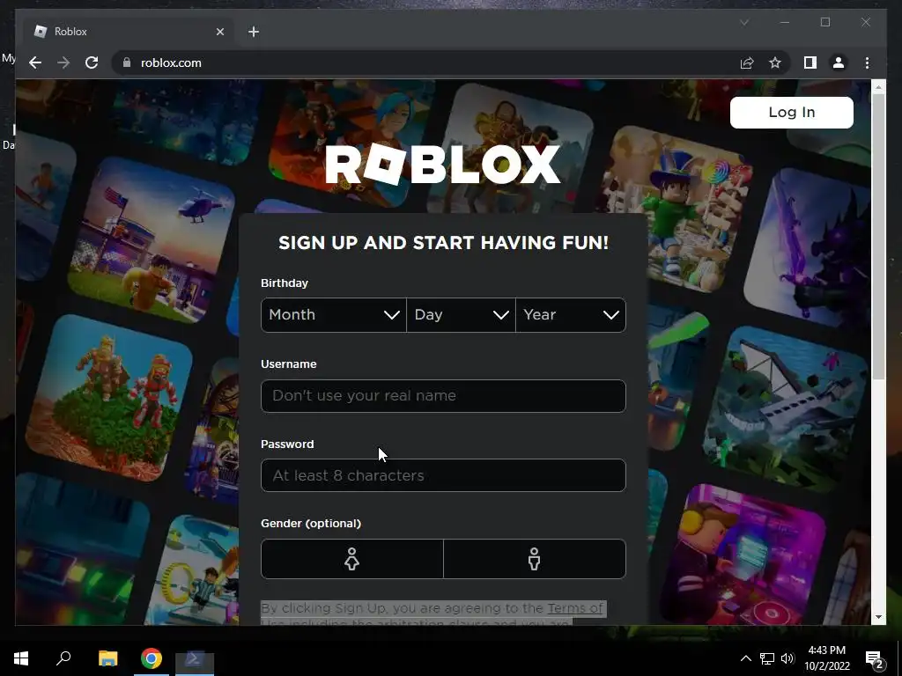
Task: Focus the Username input field
Action: 443,395
